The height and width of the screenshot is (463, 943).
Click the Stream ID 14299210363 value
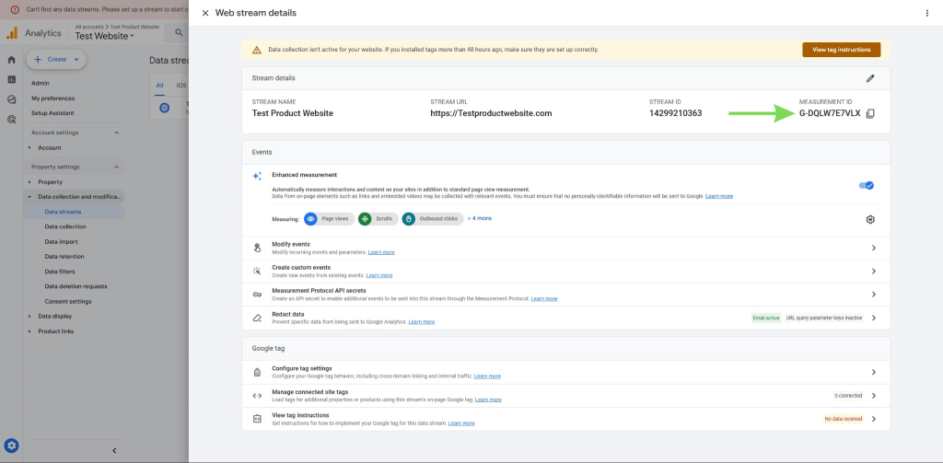click(675, 113)
